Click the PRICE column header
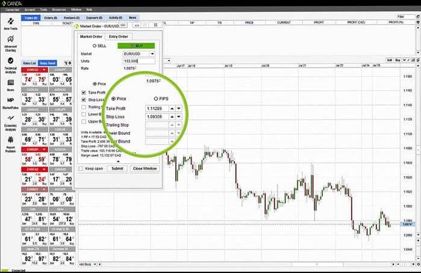 click(249, 22)
